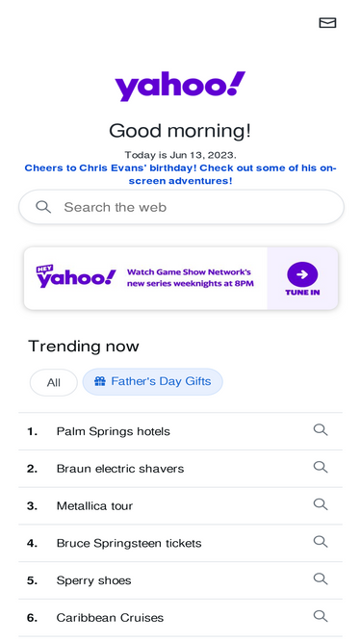Image resolution: width=361 pixels, height=642 pixels.
Task: Search icon beside Sperry shoes
Action: click(321, 578)
